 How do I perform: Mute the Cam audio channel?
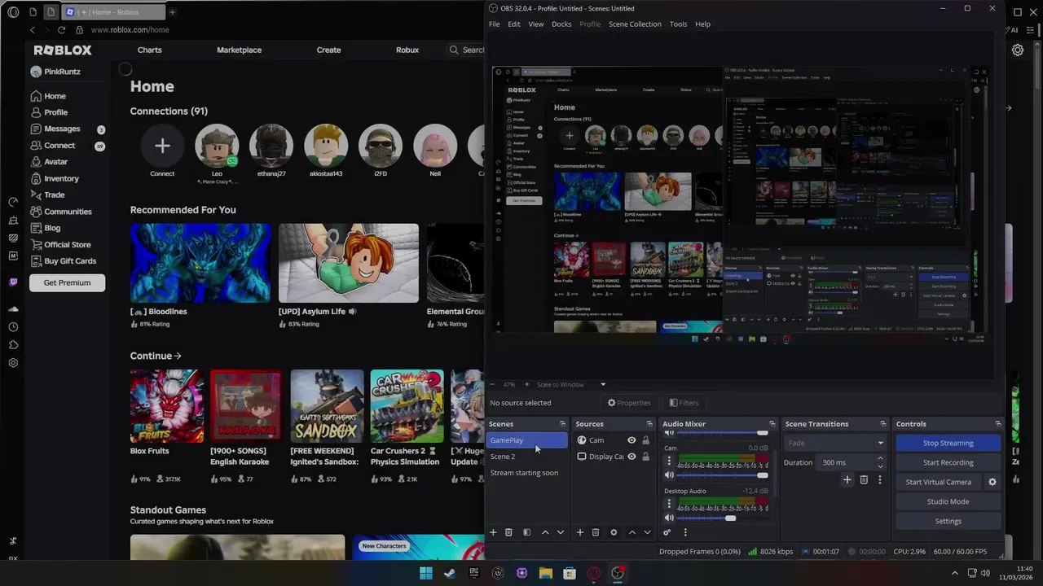(669, 475)
